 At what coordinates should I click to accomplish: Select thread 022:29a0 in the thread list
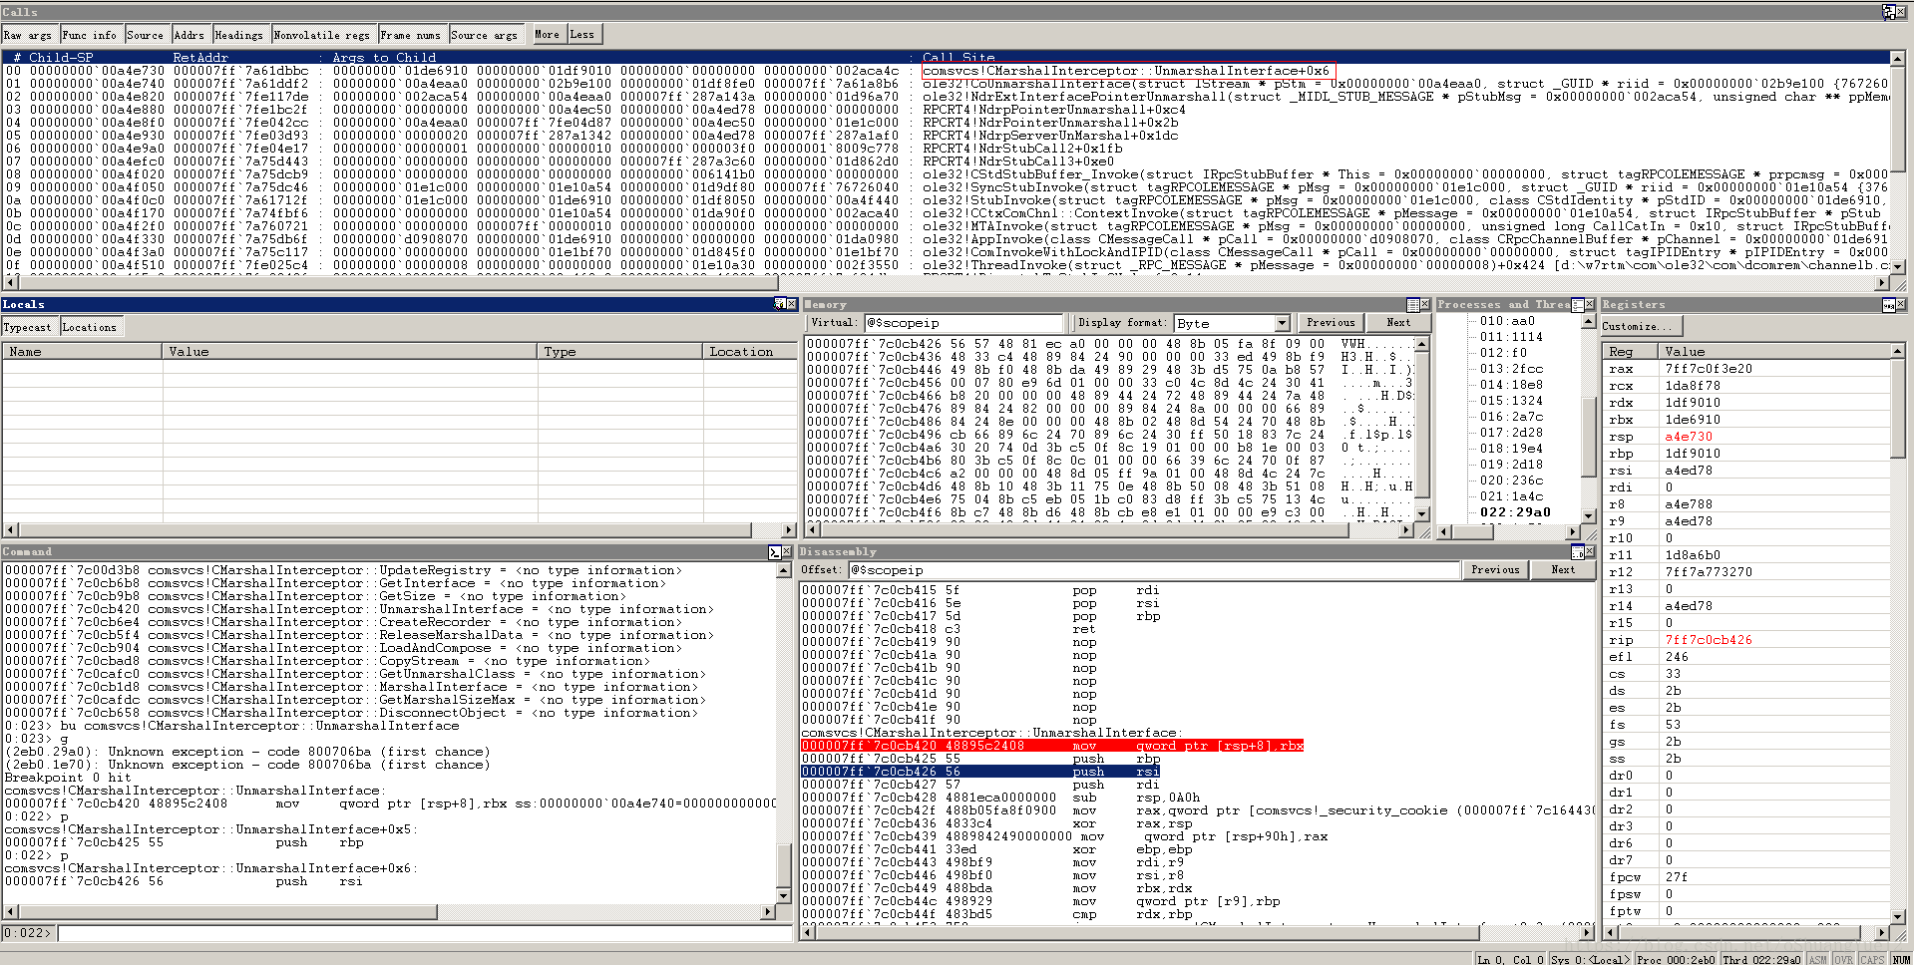pos(1515,512)
